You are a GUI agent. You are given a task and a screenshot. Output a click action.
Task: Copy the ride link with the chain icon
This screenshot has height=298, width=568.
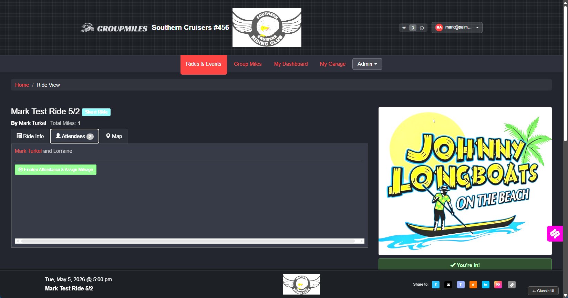512,285
